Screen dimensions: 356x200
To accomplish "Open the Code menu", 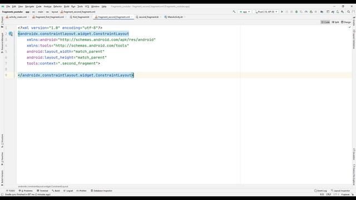I will [39, 7].
